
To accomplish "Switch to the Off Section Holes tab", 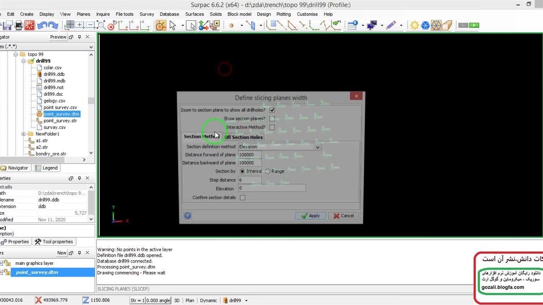I will 244,137.
